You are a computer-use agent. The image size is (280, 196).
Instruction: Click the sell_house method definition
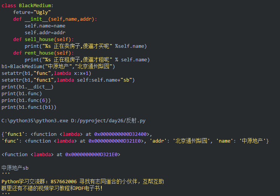[43, 40]
